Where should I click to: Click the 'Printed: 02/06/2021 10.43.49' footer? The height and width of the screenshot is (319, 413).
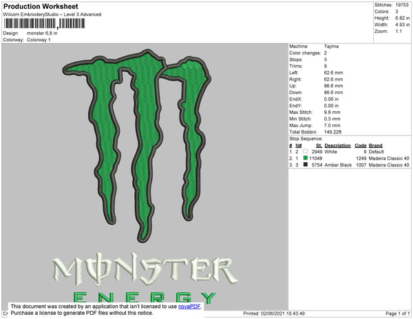(274, 313)
